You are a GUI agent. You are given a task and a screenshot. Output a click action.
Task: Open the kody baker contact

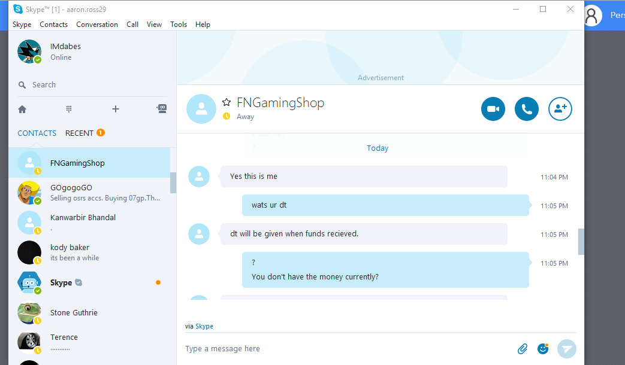[89, 253]
